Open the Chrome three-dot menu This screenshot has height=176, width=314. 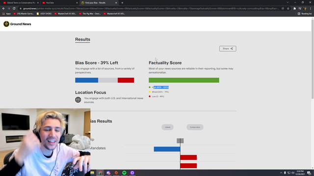pos(311,9)
